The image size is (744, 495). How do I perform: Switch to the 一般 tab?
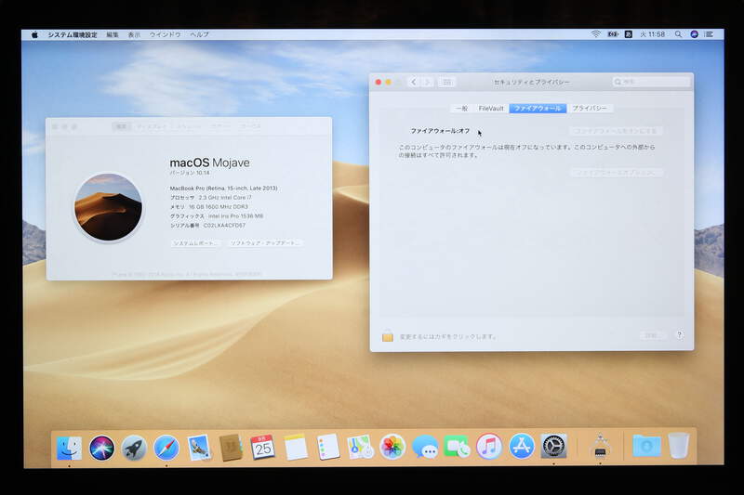461,109
